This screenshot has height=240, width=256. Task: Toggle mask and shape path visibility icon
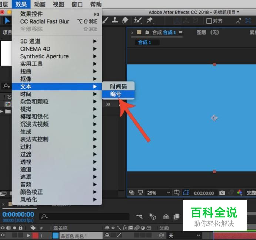pos(186,192)
